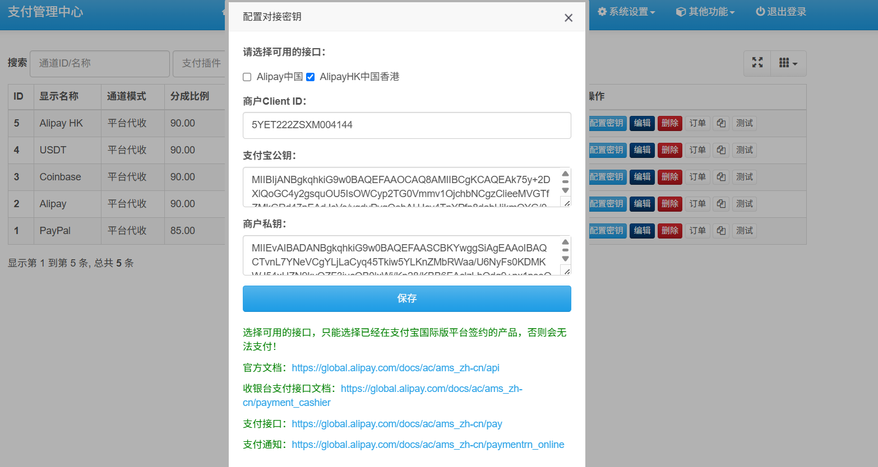The width and height of the screenshot is (878, 467).
Task: Click 退出登录 to log out
Action: point(781,12)
